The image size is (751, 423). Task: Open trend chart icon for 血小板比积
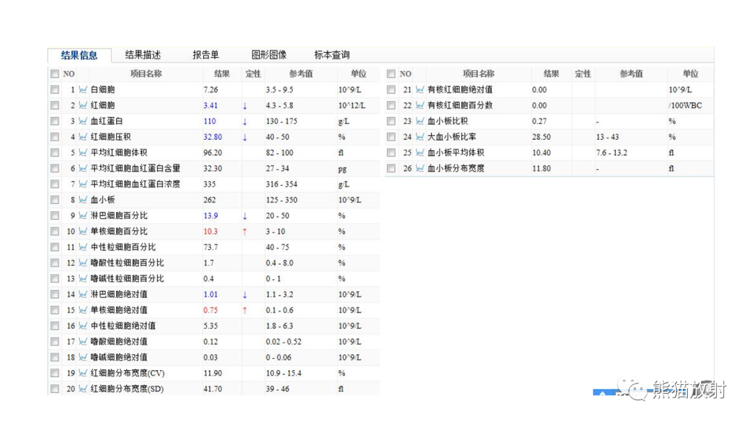click(420, 121)
